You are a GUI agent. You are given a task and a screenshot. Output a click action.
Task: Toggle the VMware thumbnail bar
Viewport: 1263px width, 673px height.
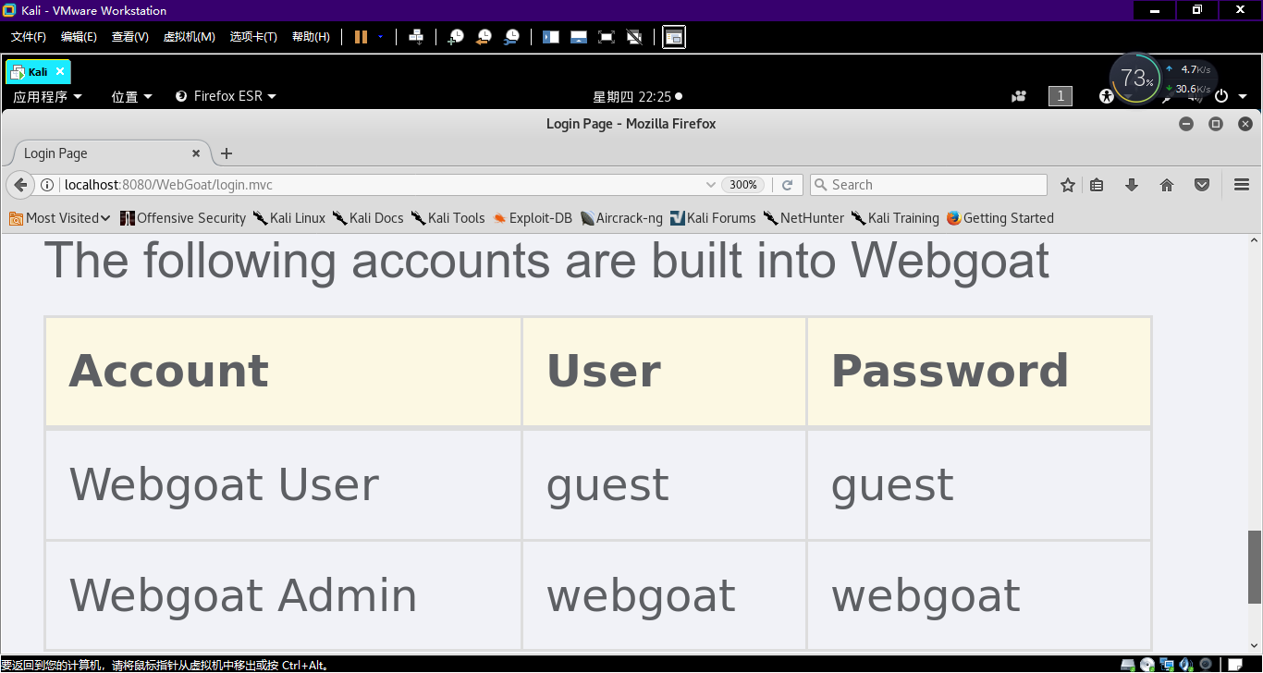[579, 37]
